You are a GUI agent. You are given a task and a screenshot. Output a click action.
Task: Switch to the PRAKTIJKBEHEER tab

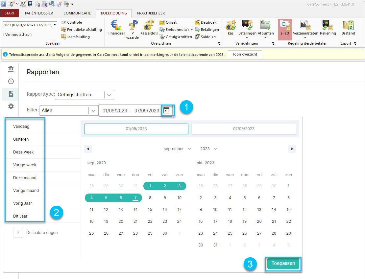pos(151,13)
